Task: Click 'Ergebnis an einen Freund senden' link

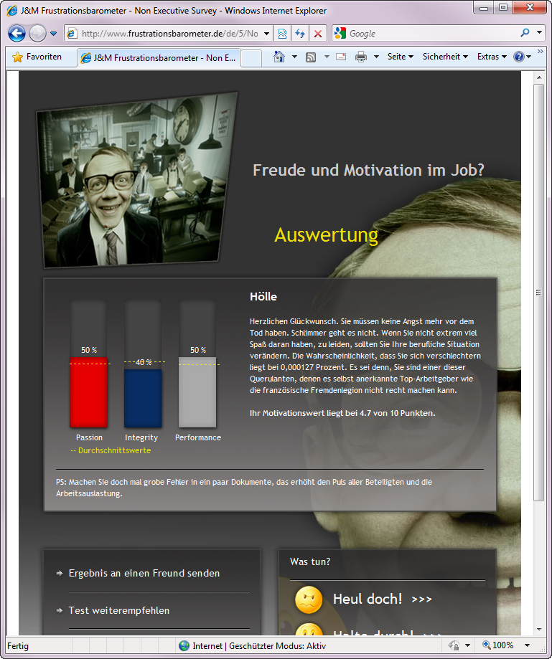Action: 144,574
